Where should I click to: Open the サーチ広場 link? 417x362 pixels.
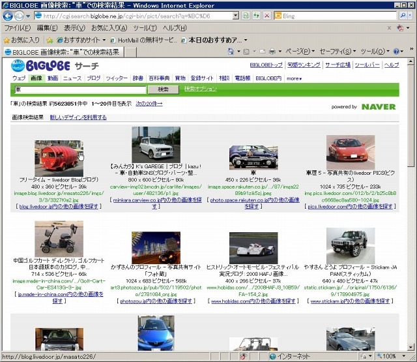pos(338,65)
